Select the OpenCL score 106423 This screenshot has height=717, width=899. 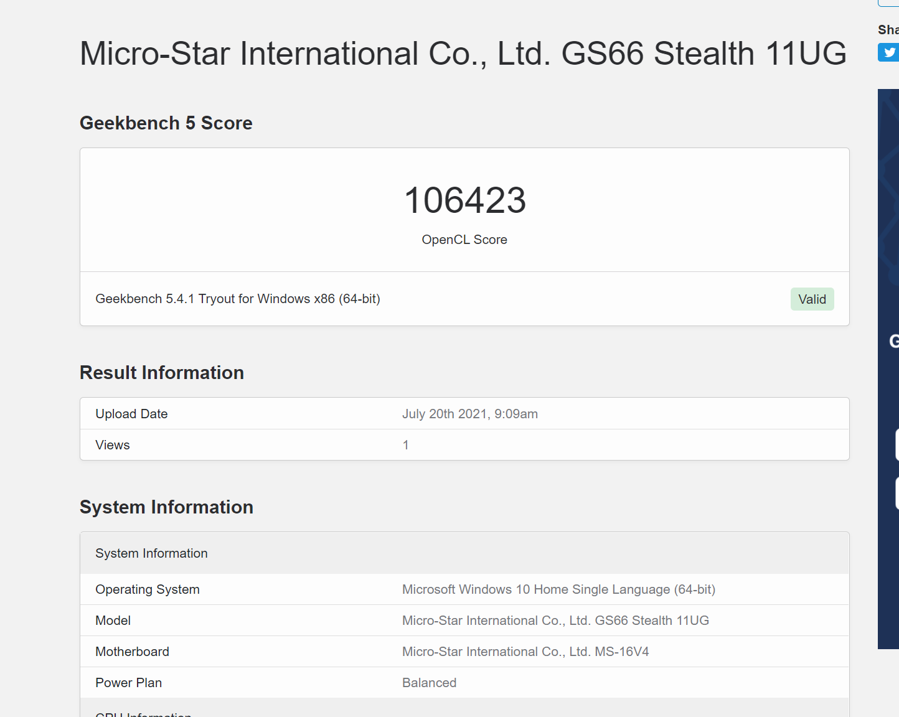(464, 200)
